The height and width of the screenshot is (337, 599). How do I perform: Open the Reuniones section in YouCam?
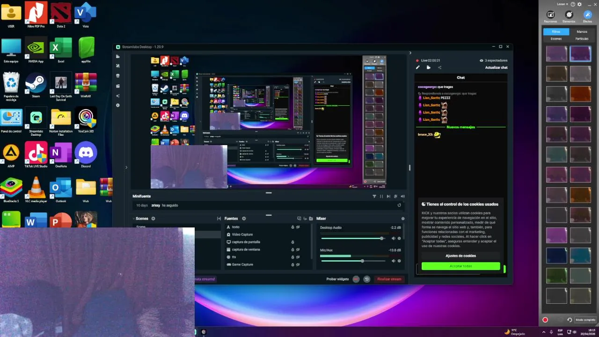[x=551, y=17]
